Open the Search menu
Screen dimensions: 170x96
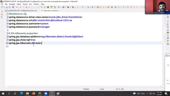click(x=19, y=4)
